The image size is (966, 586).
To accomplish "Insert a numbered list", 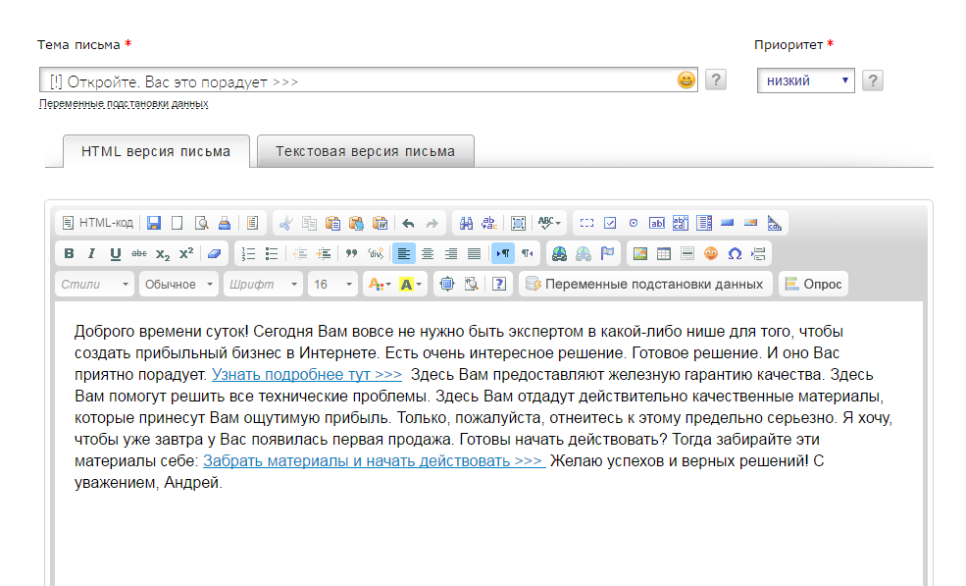I will pyautogui.click(x=248, y=253).
